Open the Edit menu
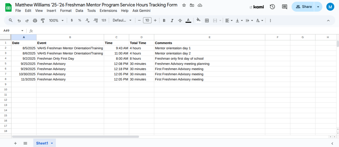The image size is (339, 147). [28, 11]
